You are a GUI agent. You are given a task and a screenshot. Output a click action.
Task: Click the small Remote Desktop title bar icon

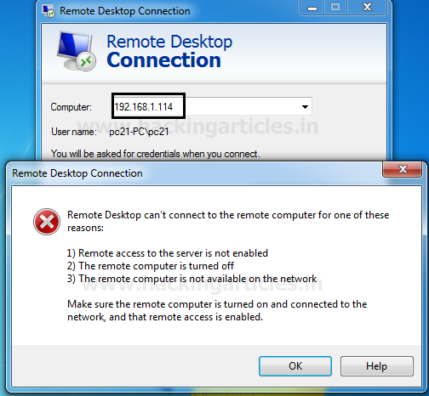(49, 11)
